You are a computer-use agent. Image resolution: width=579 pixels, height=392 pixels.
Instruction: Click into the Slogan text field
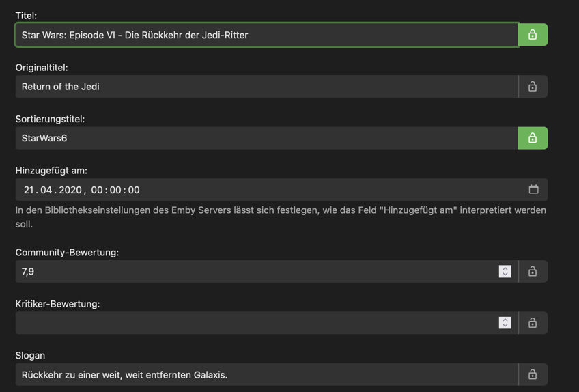266,375
